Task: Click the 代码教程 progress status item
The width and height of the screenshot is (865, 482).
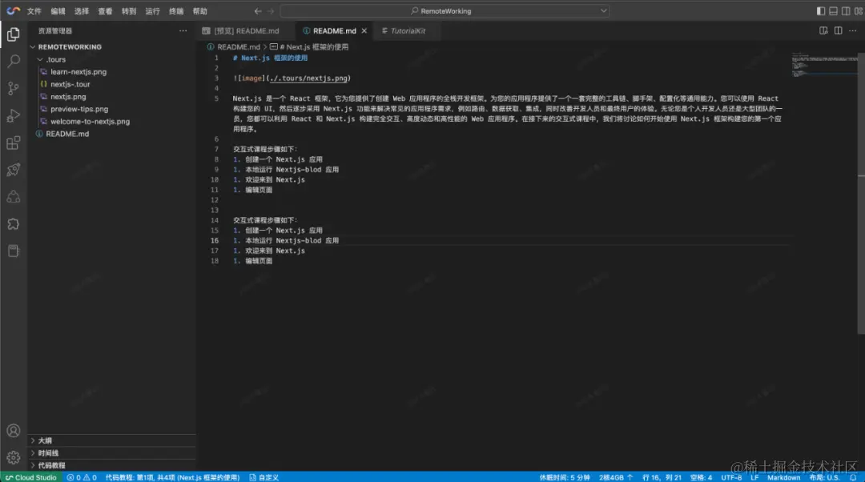Action: (172, 477)
